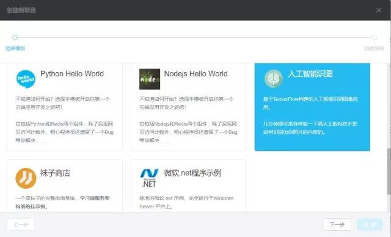Click the vertical scrollbar thumb of template list
The height and width of the screenshot is (237, 391).
(389, 172)
